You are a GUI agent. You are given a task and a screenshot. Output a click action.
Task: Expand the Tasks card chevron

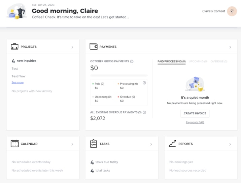coord(151,144)
